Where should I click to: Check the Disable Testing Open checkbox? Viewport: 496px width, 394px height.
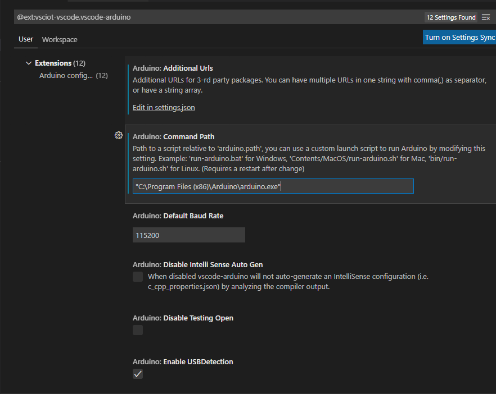click(x=138, y=330)
